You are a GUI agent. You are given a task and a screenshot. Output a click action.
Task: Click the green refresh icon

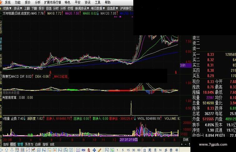[x=112, y=150]
